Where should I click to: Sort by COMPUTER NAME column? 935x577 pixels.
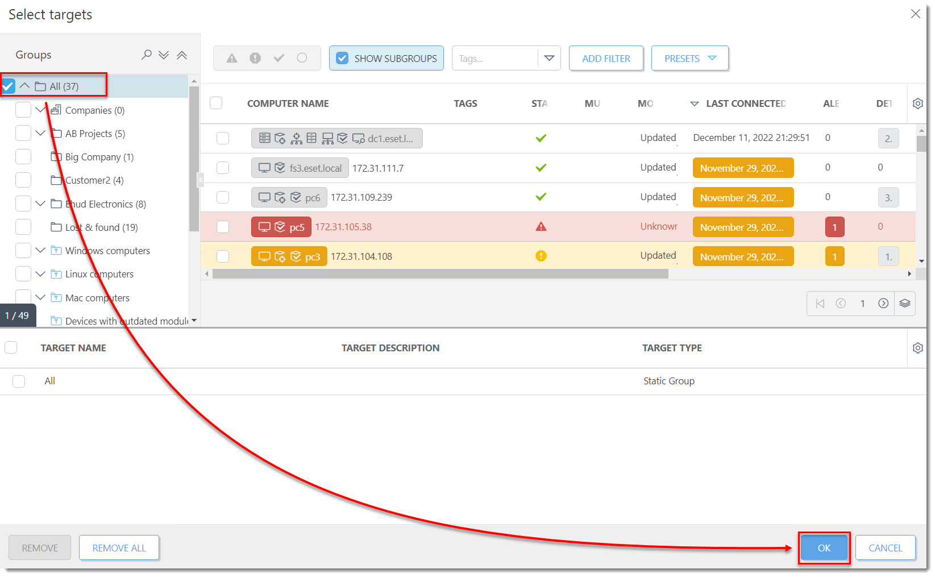[288, 103]
